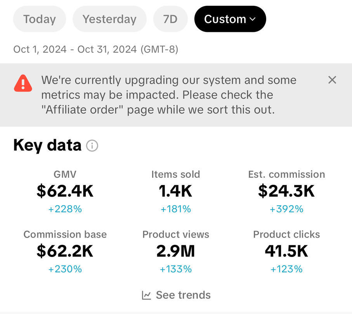
Task: Click the Key data heading
Action: pos(47,145)
